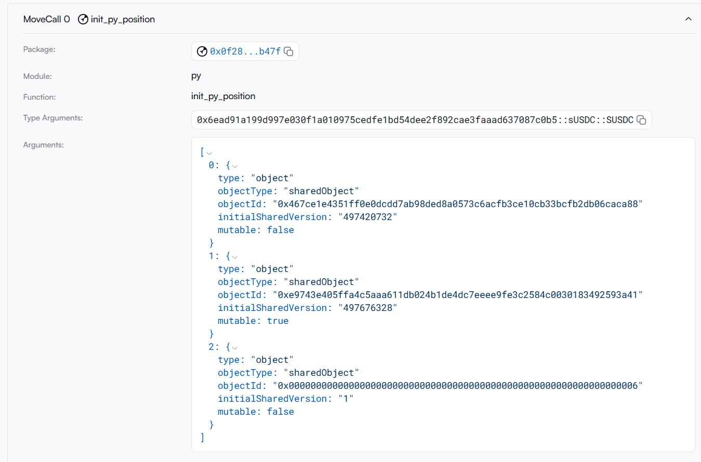Viewport: 701px width, 462px height.
Task: Click objectId value starting with 0xe9743e40
Action: [x=458, y=295]
